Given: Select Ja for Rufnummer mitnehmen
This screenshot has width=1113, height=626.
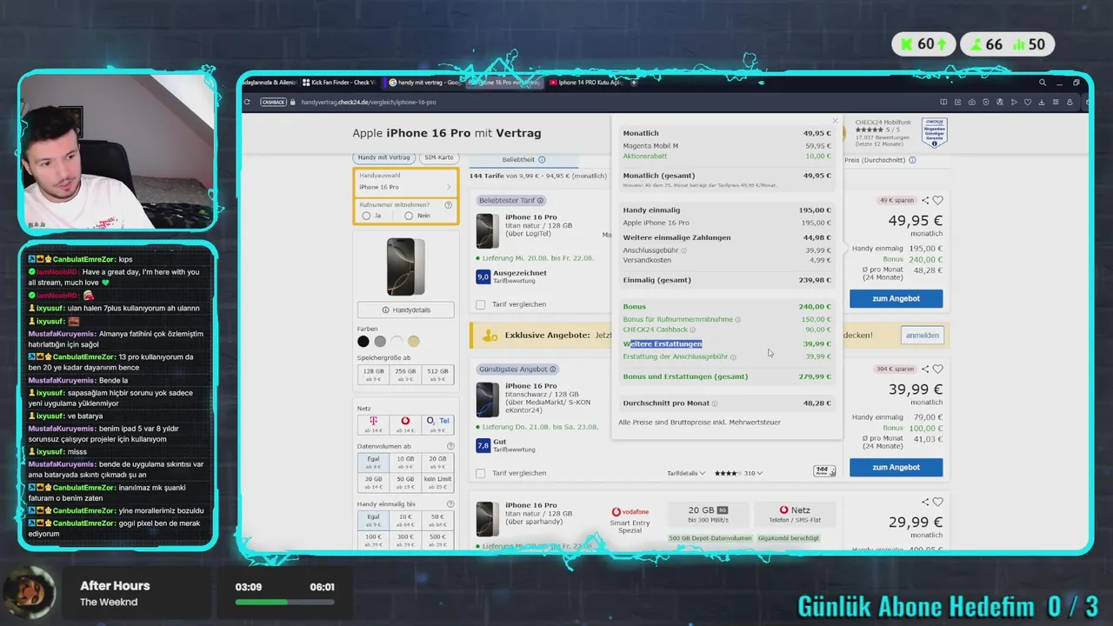Looking at the screenshot, I should tap(366, 216).
